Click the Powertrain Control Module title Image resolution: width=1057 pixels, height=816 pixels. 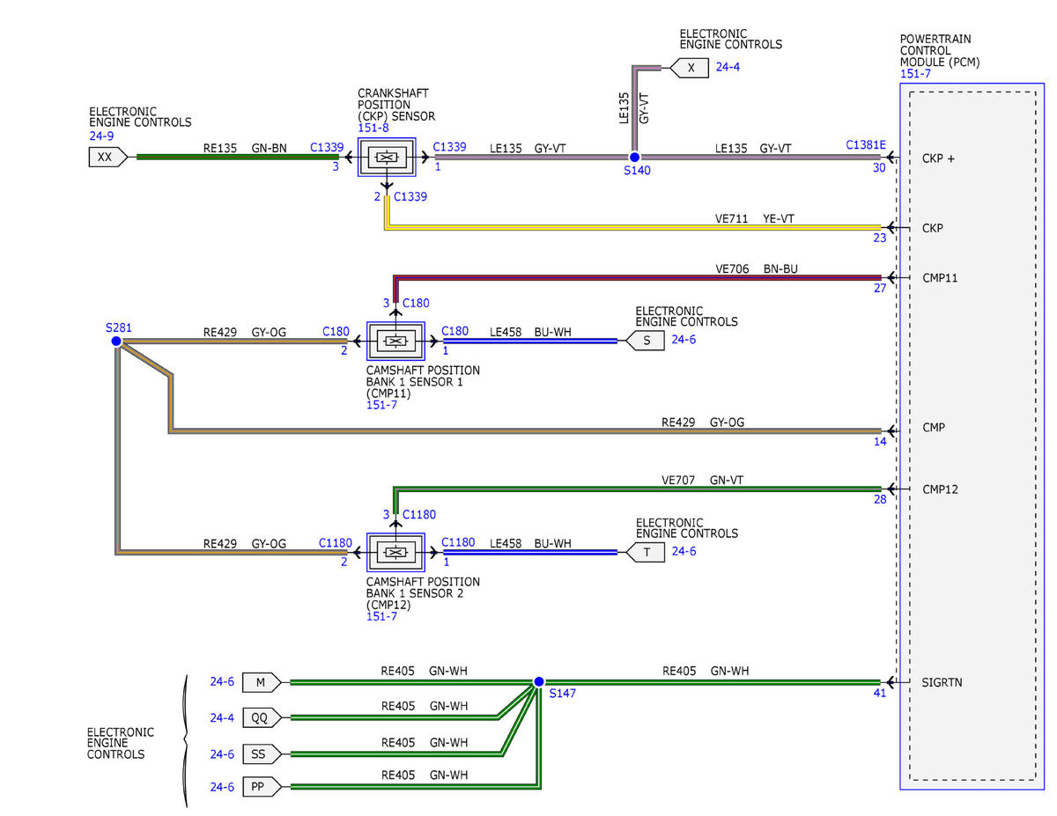pos(940,51)
